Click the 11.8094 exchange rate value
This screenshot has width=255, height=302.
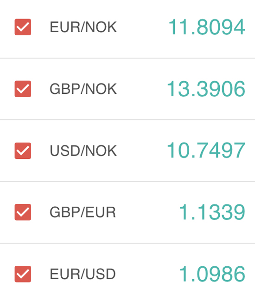coord(207,27)
